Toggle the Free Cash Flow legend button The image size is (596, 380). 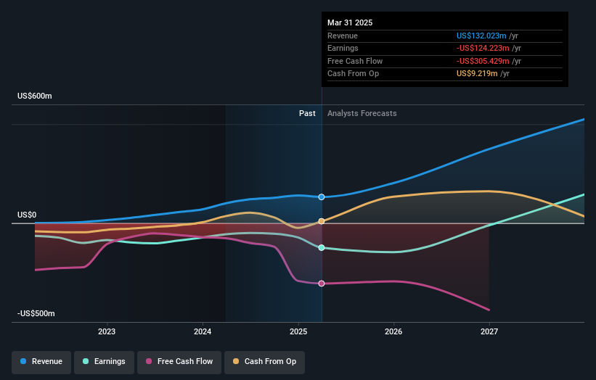coord(179,362)
